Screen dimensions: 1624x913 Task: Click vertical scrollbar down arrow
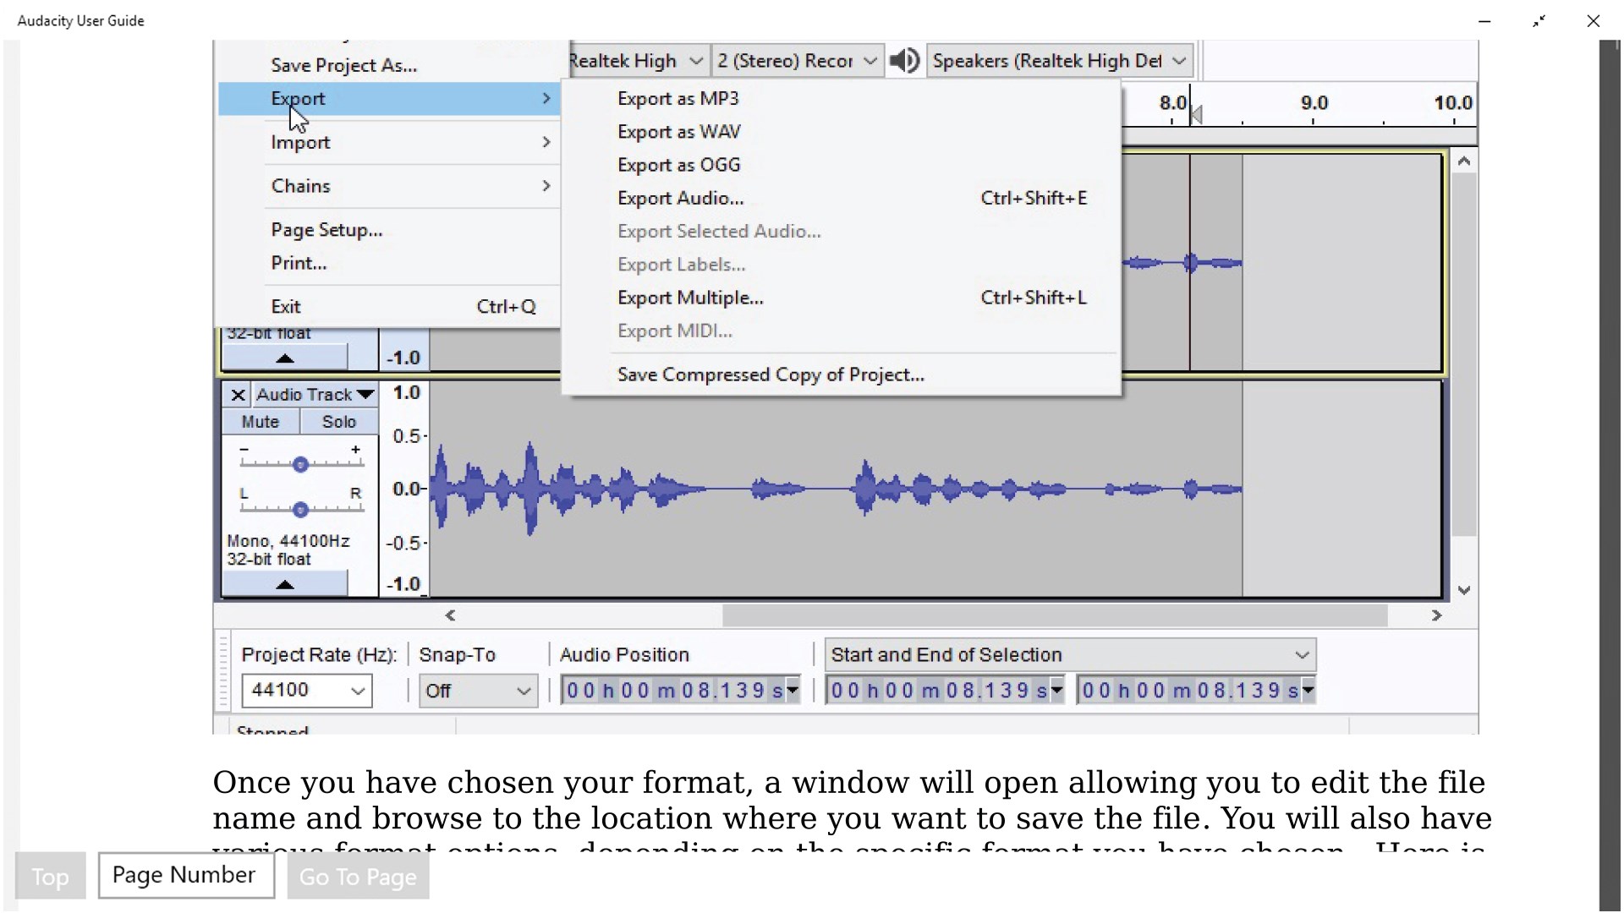coord(1464,590)
